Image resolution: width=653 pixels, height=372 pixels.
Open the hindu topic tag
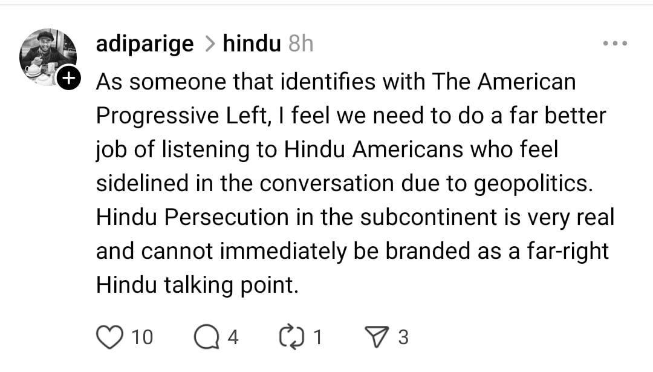[252, 44]
